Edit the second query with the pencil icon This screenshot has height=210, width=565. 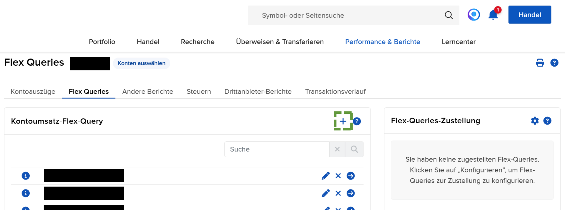pos(326,193)
